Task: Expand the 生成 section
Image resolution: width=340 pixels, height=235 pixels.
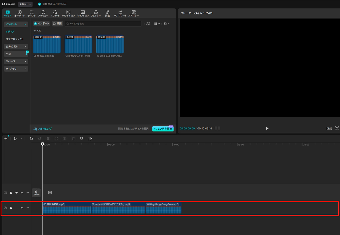Action: [x=16, y=54]
